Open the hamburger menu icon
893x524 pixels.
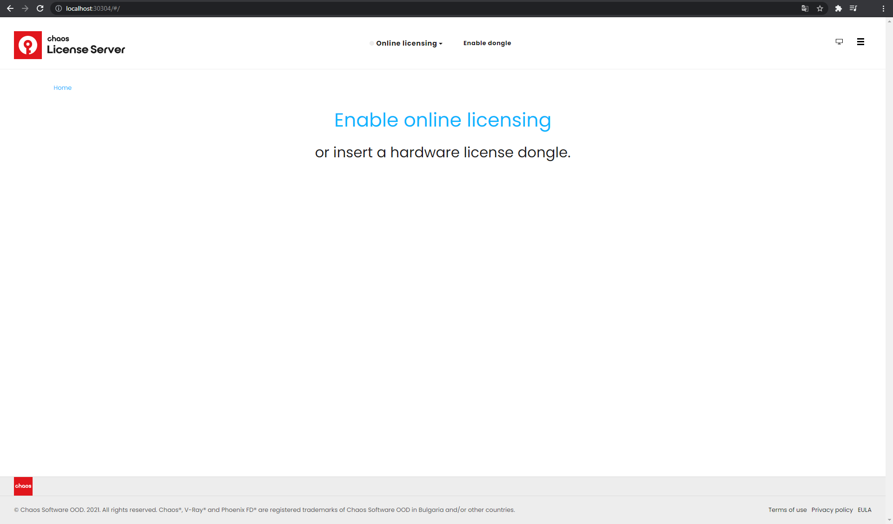coord(860,41)
